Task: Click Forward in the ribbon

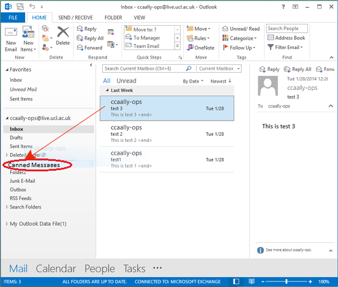Action: coord(89,48)
